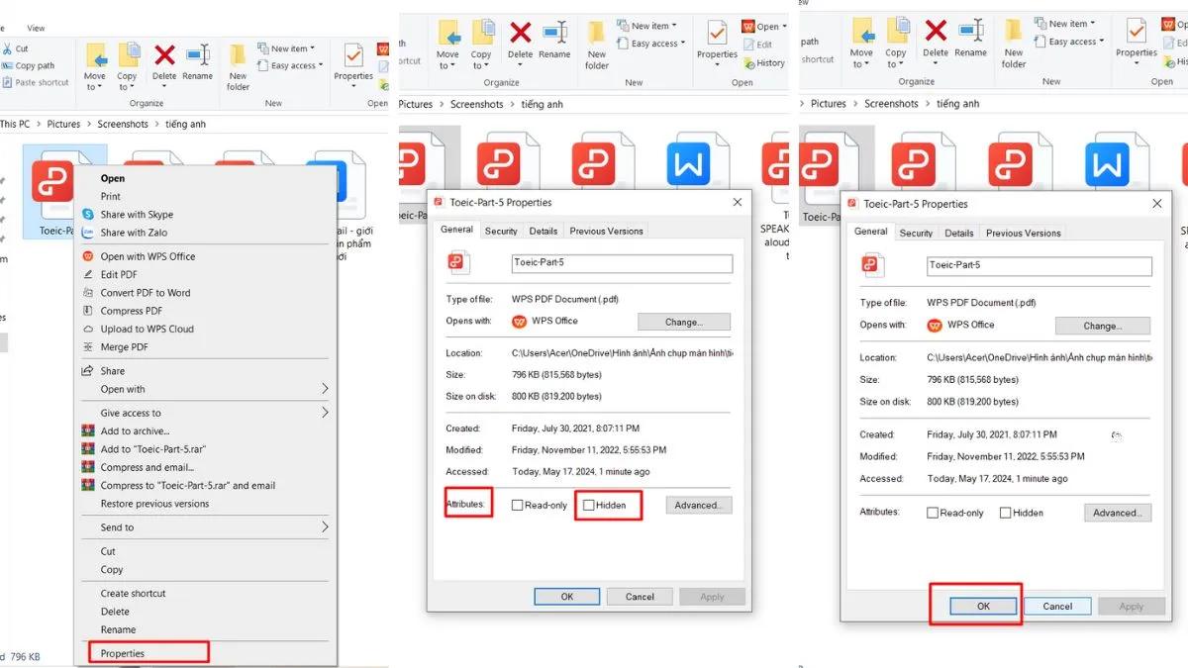The image size is (1188, 668).
Task: Switch to the Security tab
Action: coord(501,230)
